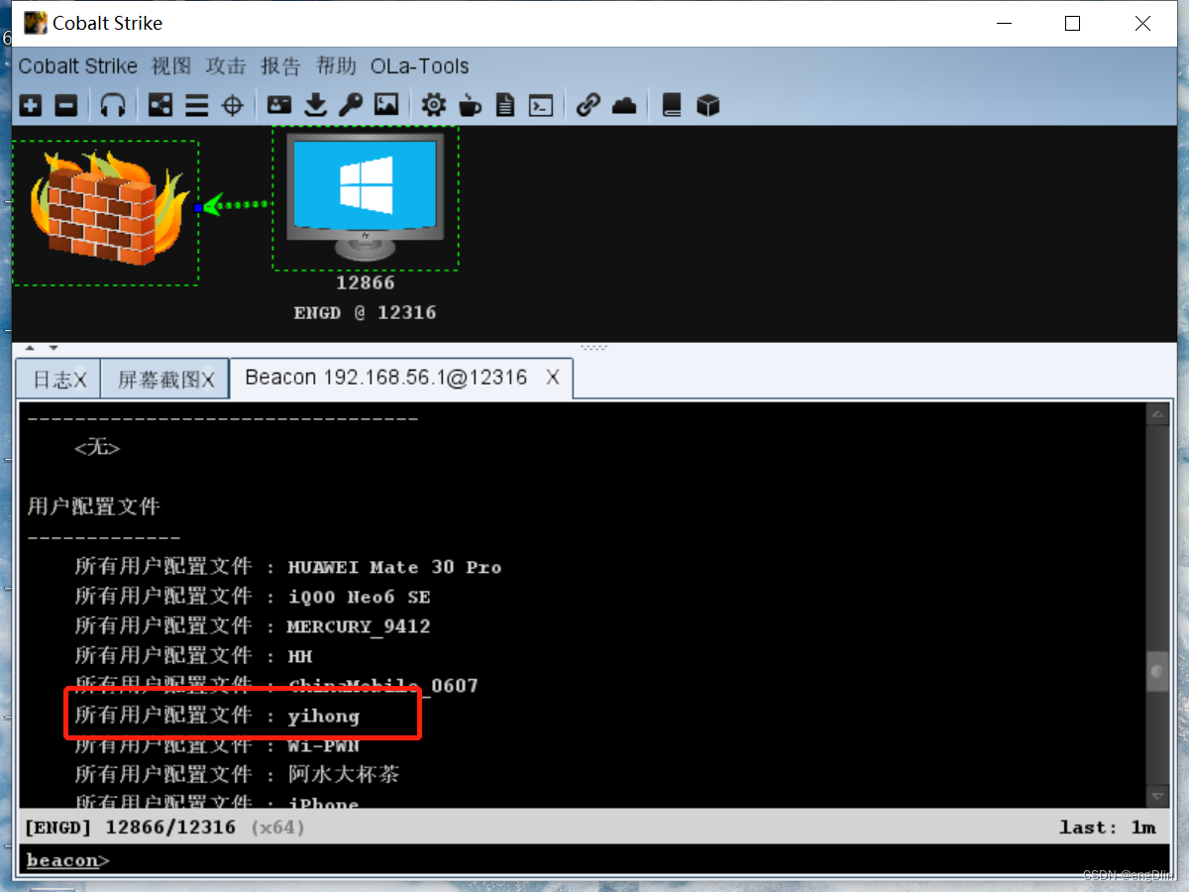The image size is (1189, 892).
Task: Click the MERCURY_9412 profile line
Action: pyautogui.click(x=253, y=626)
